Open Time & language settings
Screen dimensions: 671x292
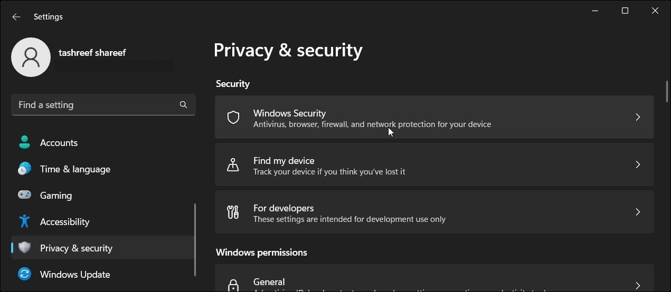click(75, 169)
